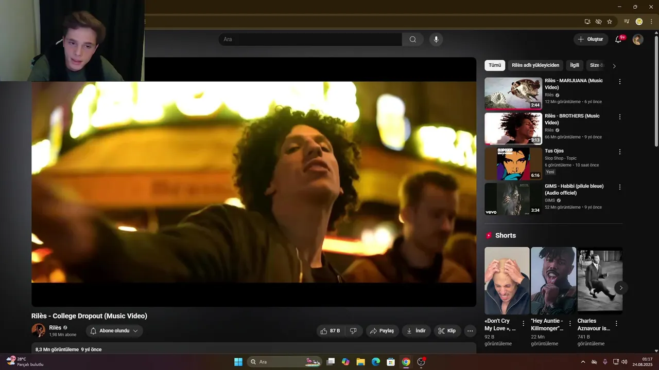Open the Rilès channel name link
The image size is (659, 370).
pyautogui.click(x=55, y=327)
